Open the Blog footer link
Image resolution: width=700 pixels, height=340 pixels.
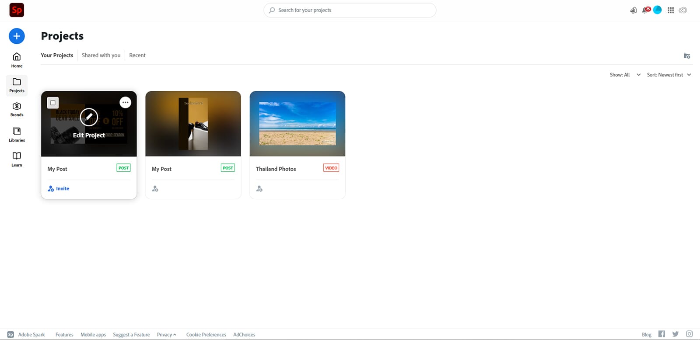click(x=647, y=335)
